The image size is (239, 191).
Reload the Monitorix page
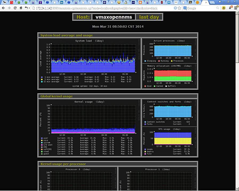tap(15, 8)
